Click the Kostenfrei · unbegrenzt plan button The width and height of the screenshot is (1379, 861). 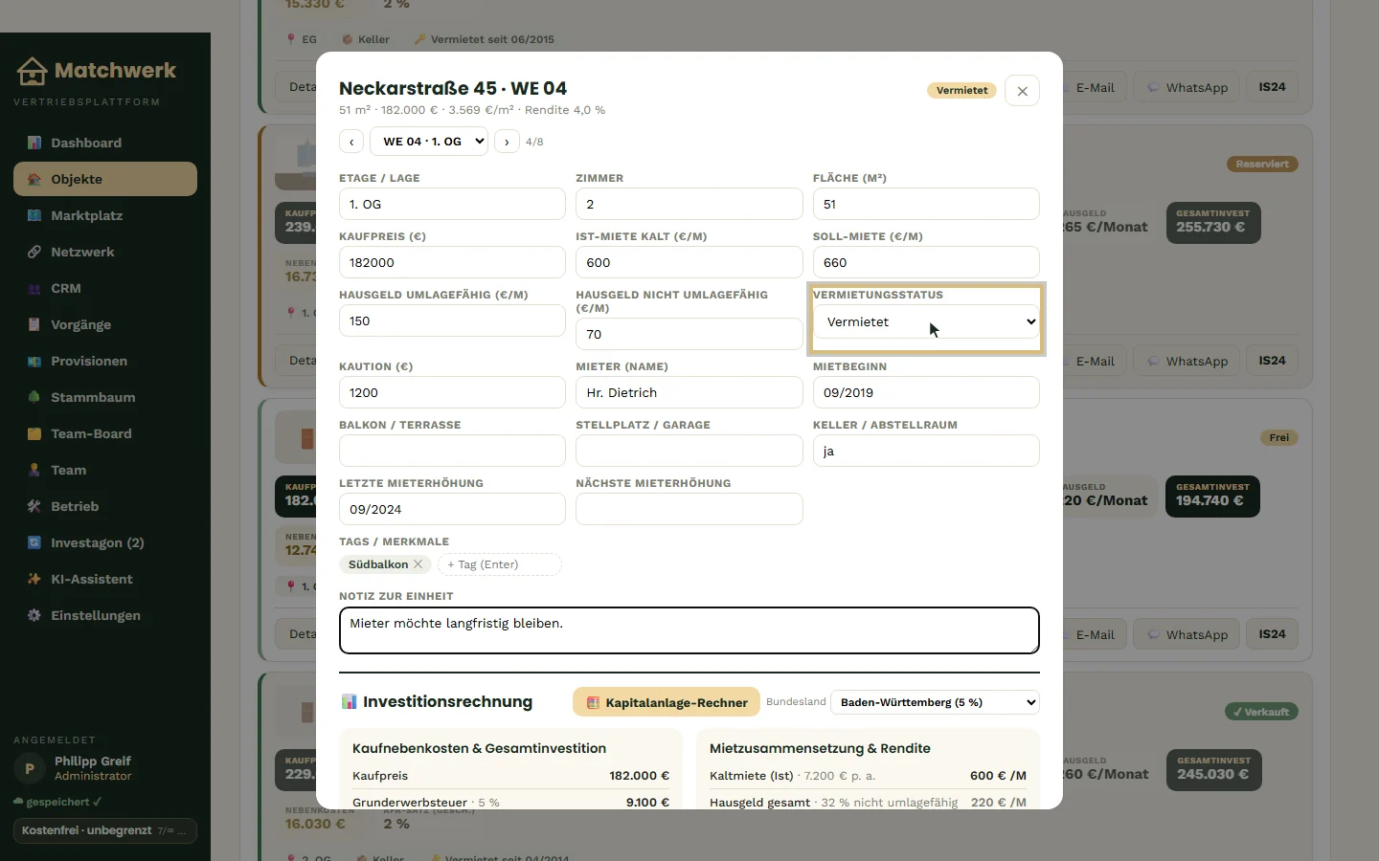point(105,830)
